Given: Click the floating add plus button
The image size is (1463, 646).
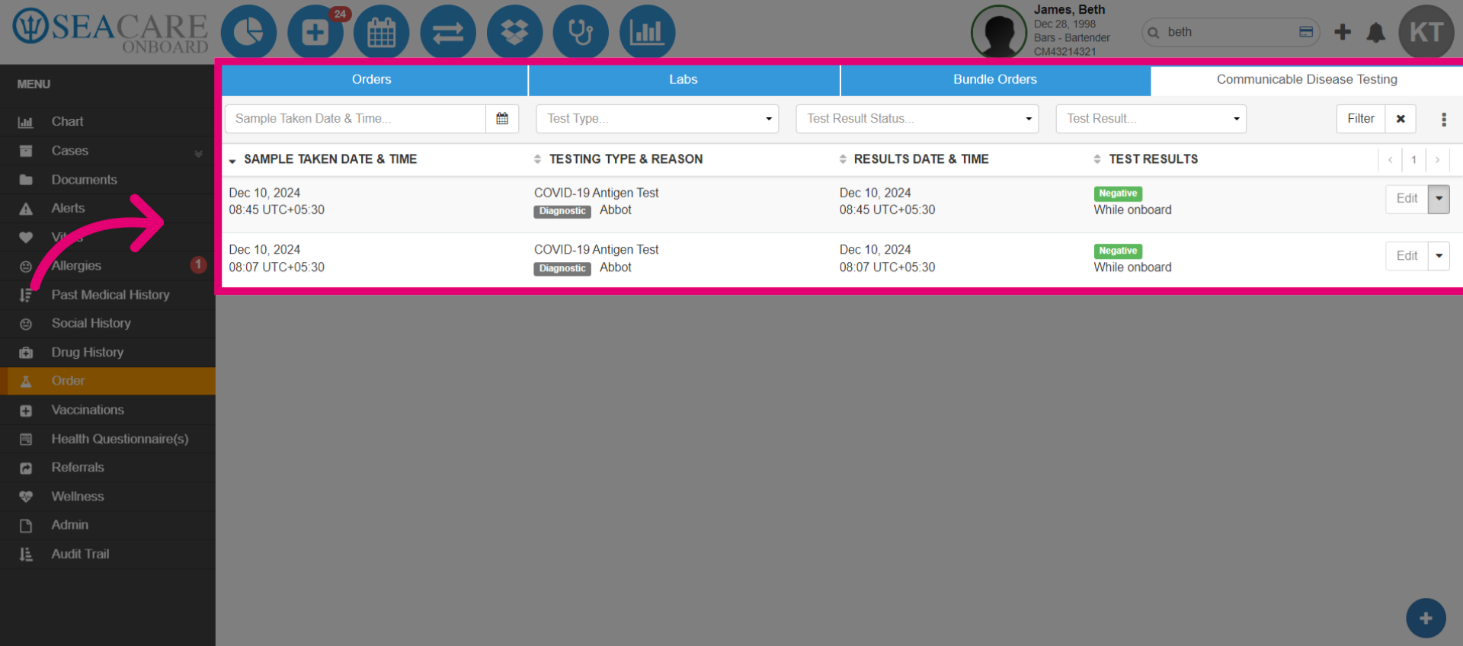Looking at the screenshot, I should [1426, 619].
